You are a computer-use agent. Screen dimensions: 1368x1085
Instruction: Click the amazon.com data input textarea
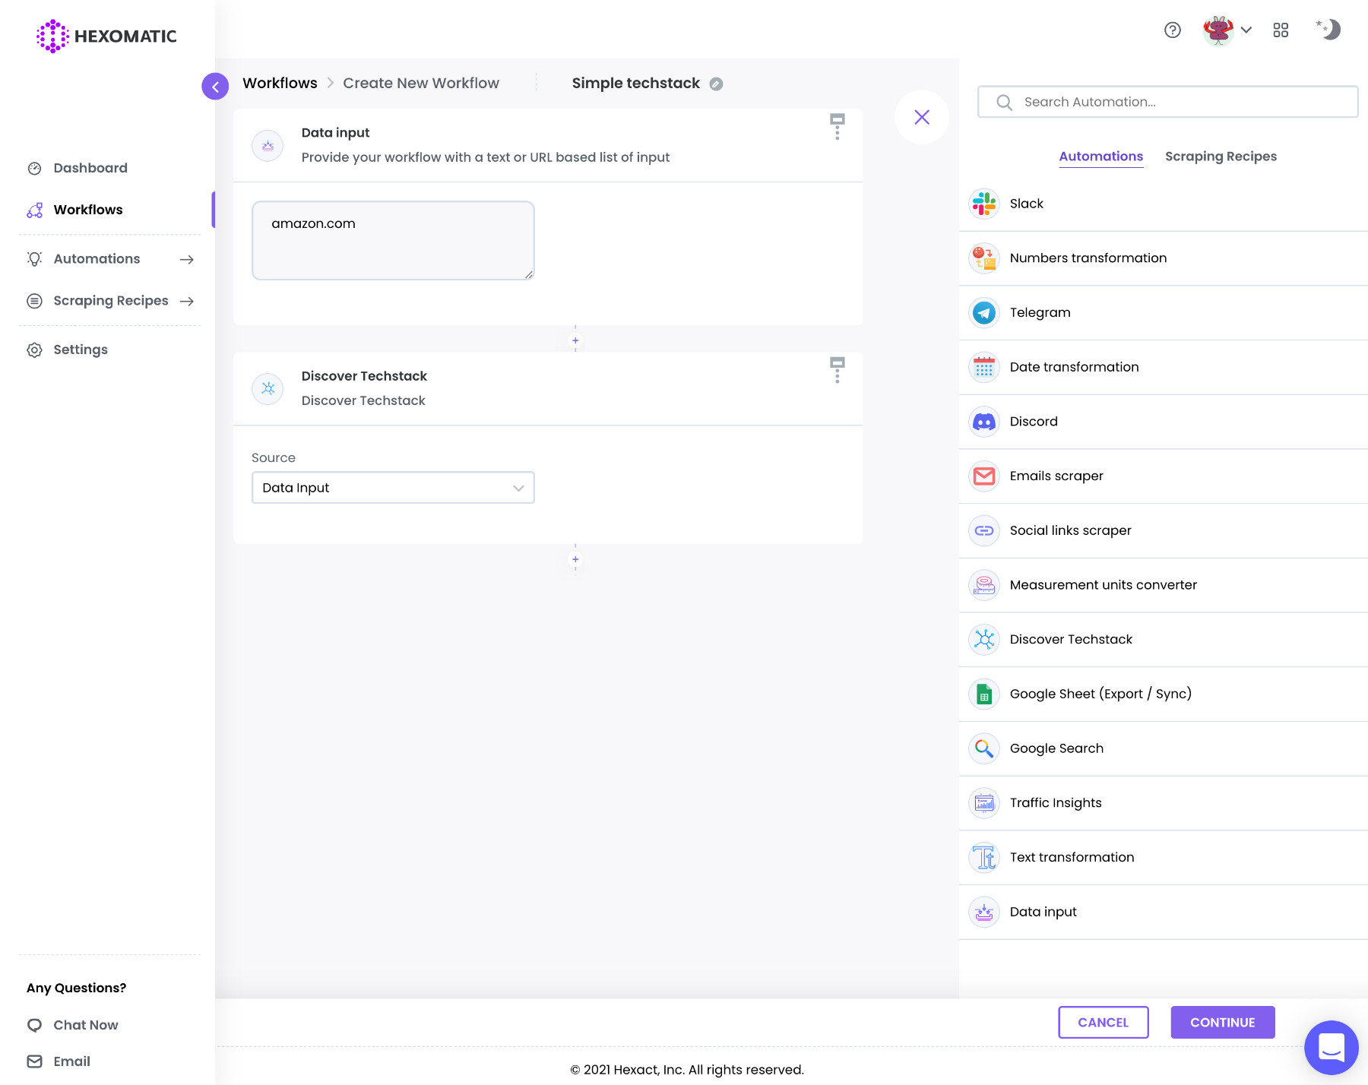point(393,240)
